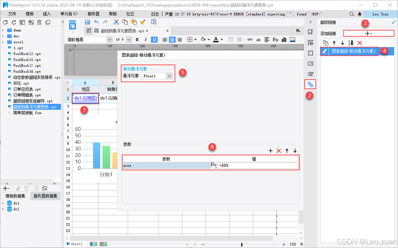Viewport: 398px width, 248px height.
Task: Set alignment to center
Action: coord(172,39)
